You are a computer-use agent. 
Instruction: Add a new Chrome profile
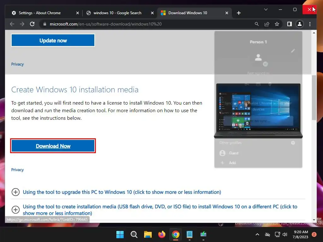(x=232, y=163)
